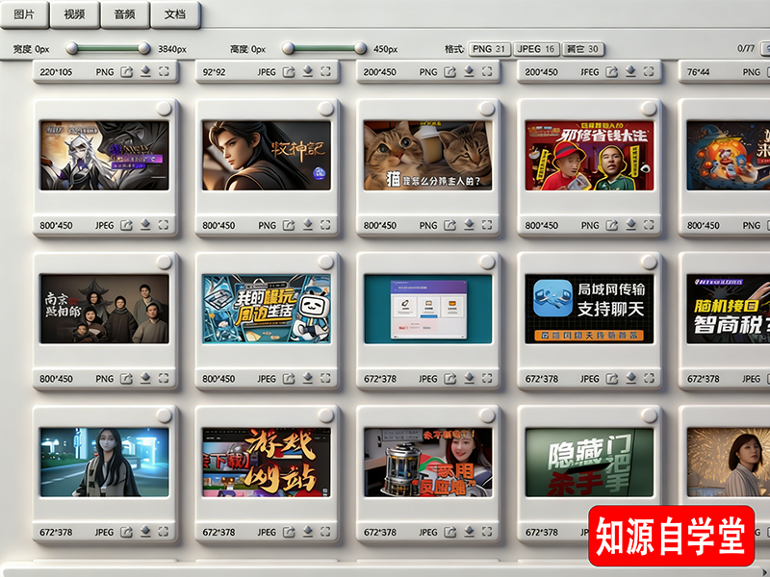Go to the 文档 tab

[x=175, y=14]
